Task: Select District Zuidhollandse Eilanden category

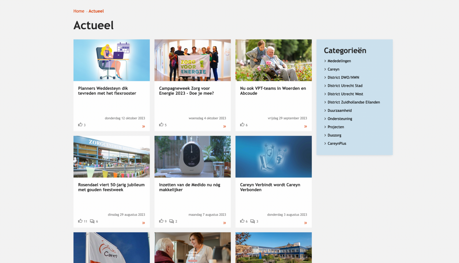Action: click(x=354, y=102)
